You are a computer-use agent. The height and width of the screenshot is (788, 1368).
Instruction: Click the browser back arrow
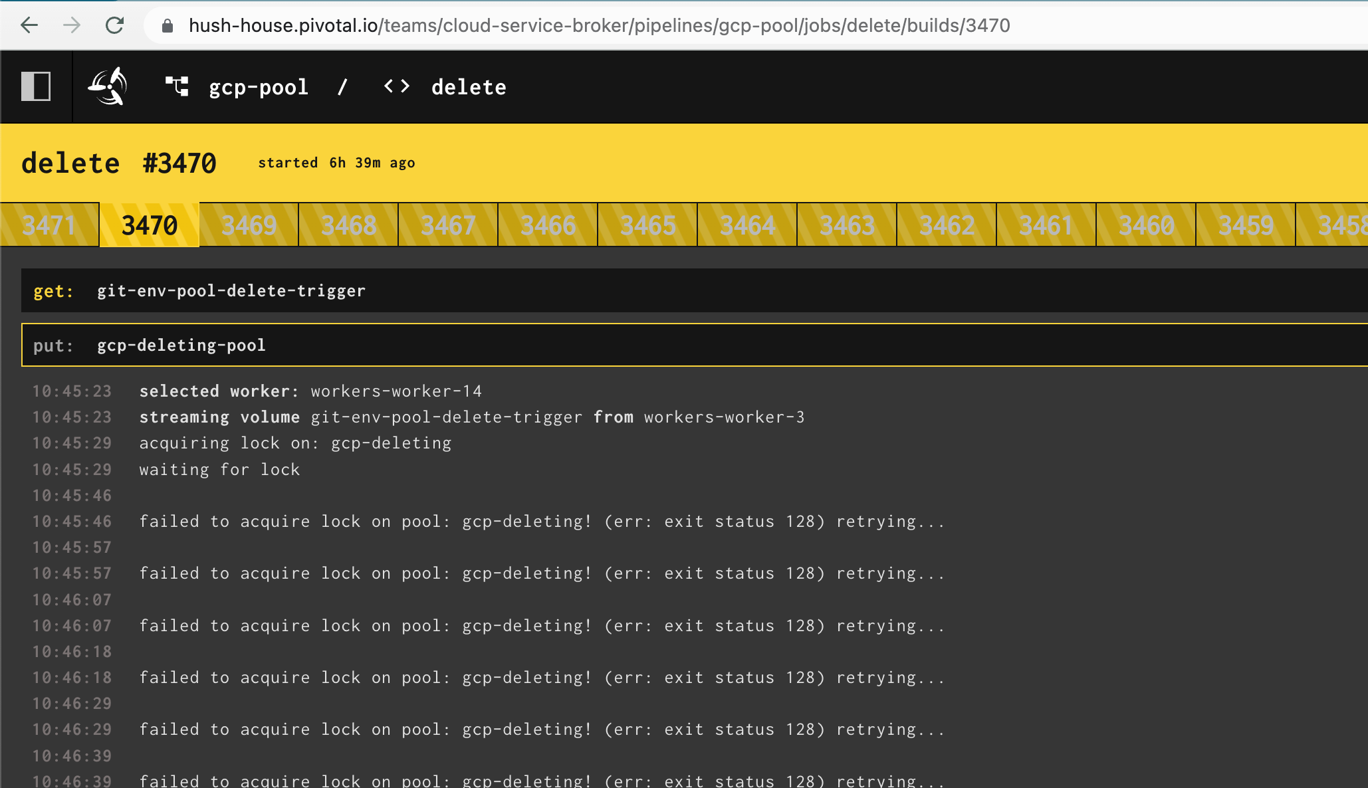28,26
